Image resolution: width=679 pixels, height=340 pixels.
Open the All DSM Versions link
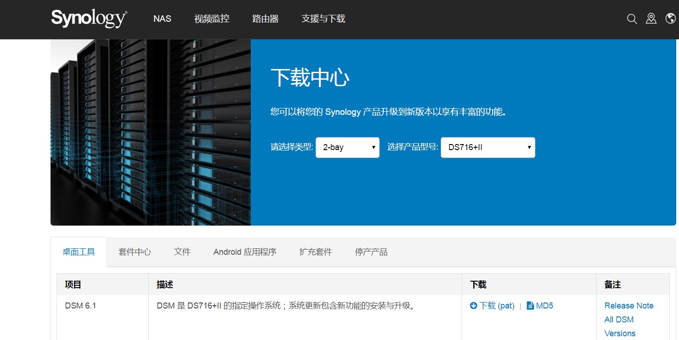(x=620, y=327)
